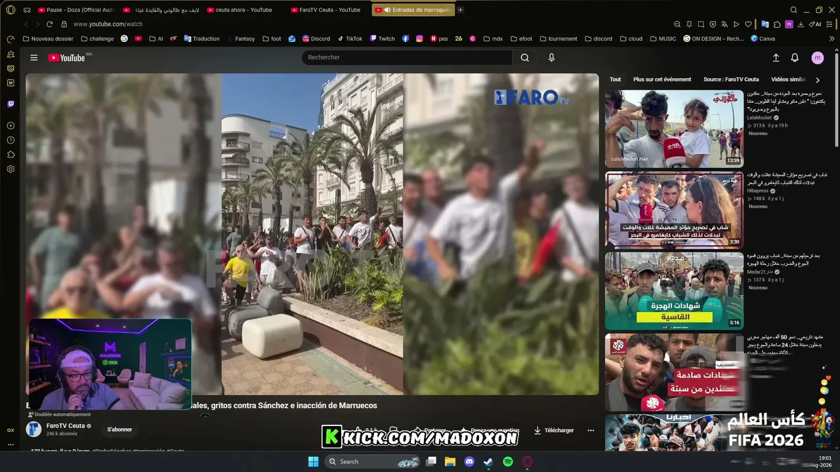
Task: Expand the 'foot' bookmark folder
Action: [x=271, y=39]
